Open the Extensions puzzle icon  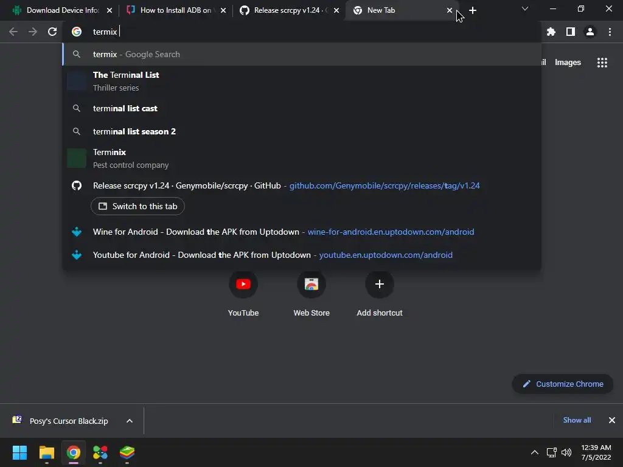click(551, 32)
